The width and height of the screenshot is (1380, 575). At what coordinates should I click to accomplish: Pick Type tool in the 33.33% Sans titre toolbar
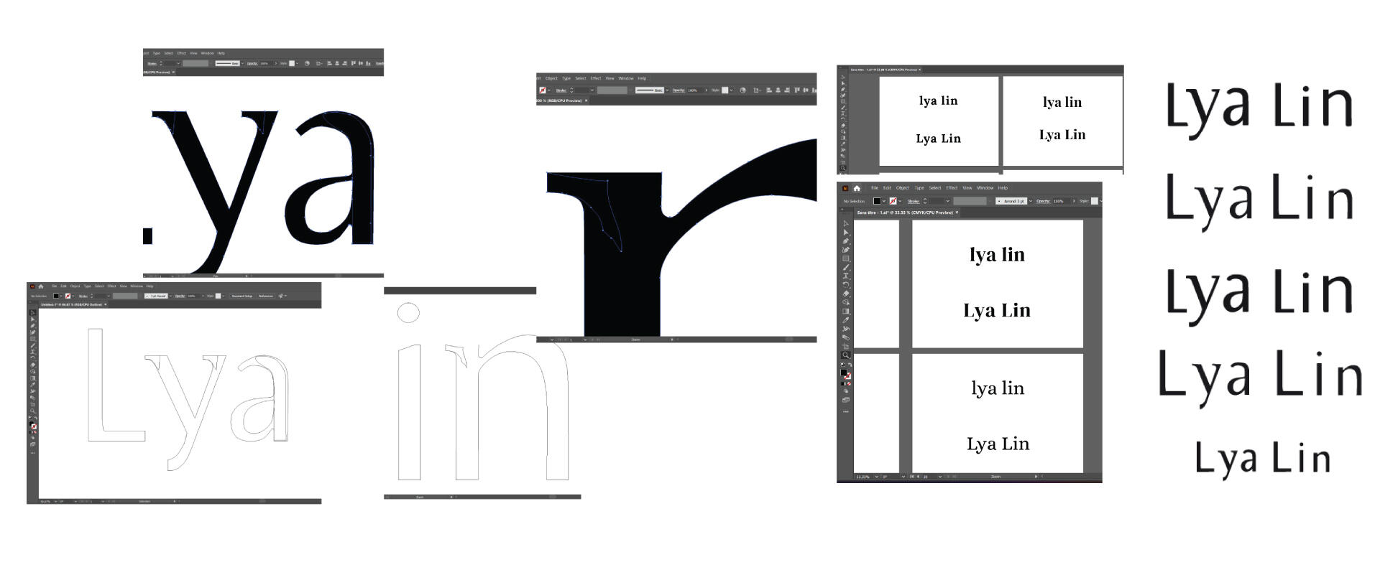tap(846, 276)
